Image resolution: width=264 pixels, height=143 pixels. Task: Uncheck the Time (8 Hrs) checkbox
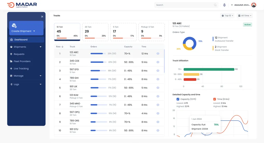(x=215, y=99)
